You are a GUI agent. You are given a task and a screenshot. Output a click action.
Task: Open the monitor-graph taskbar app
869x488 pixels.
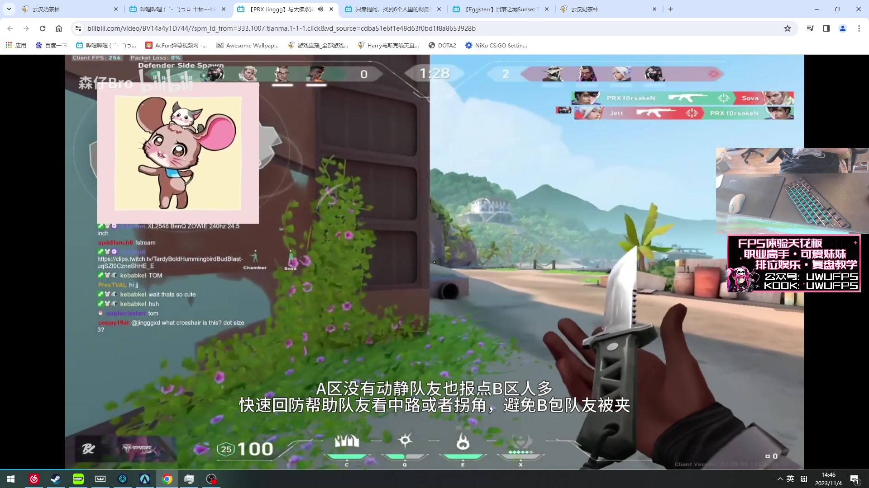click(x=189, y=479)
